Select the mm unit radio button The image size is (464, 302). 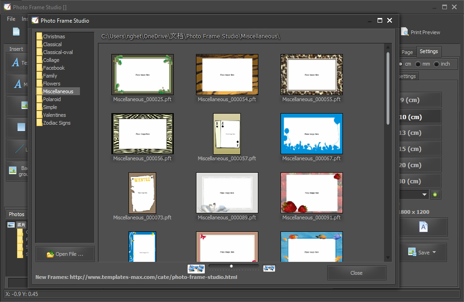coord(418,64)
